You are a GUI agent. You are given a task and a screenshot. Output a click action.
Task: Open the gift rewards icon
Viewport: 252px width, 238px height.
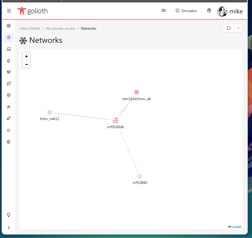[x=209, y=11]
